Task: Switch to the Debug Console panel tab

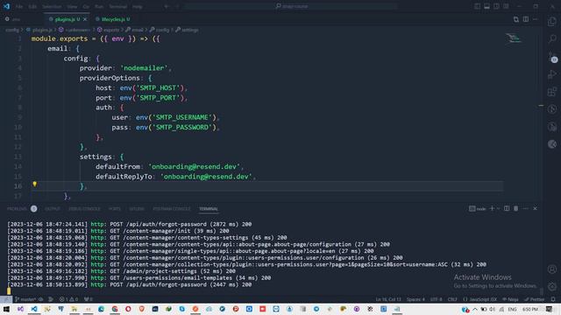Action: 84,209
